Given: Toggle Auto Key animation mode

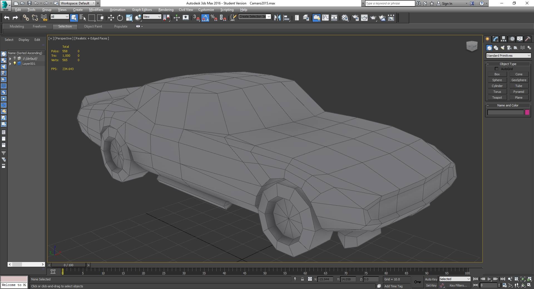Looking at the screenshot, I should pyautogui.click(x=431, y=279).
